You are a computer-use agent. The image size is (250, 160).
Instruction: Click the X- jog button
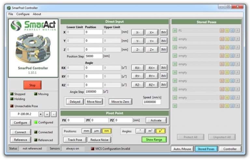tap(138, 32)
